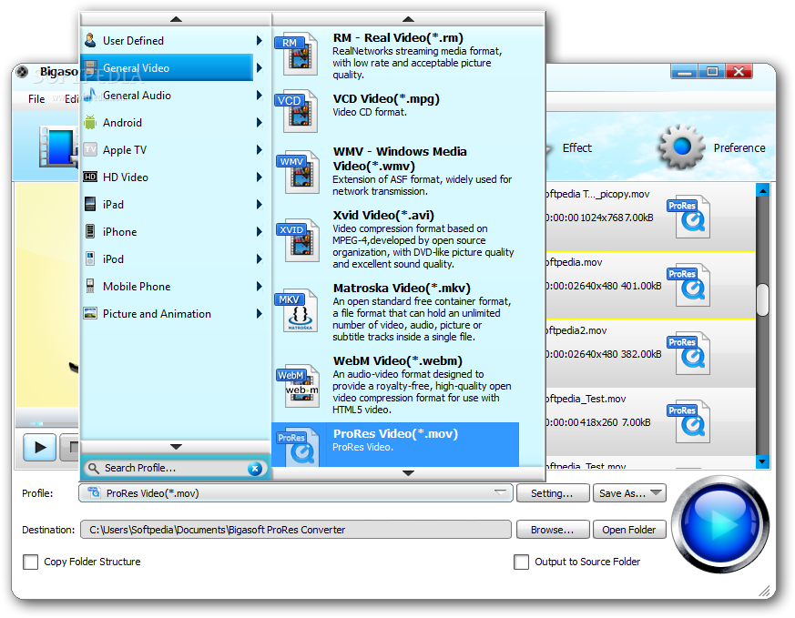Click ProRes icon of Softpedia2.mov row
Viewport: 795px width, 618px height.
point(688,354)
